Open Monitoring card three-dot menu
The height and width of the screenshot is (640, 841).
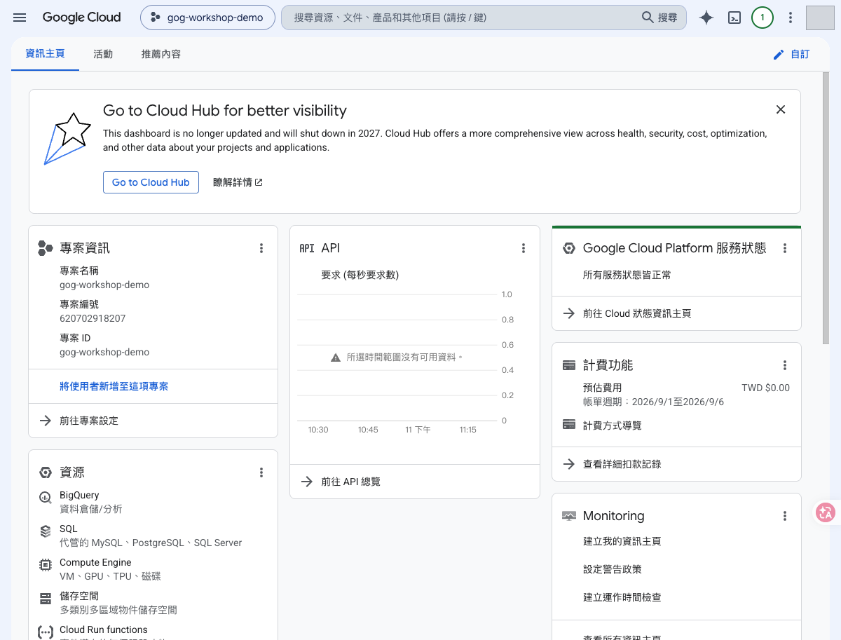pos(785,516)
